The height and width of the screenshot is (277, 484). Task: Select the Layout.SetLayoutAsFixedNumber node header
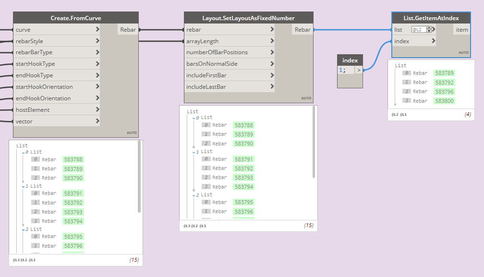[248, 18]
